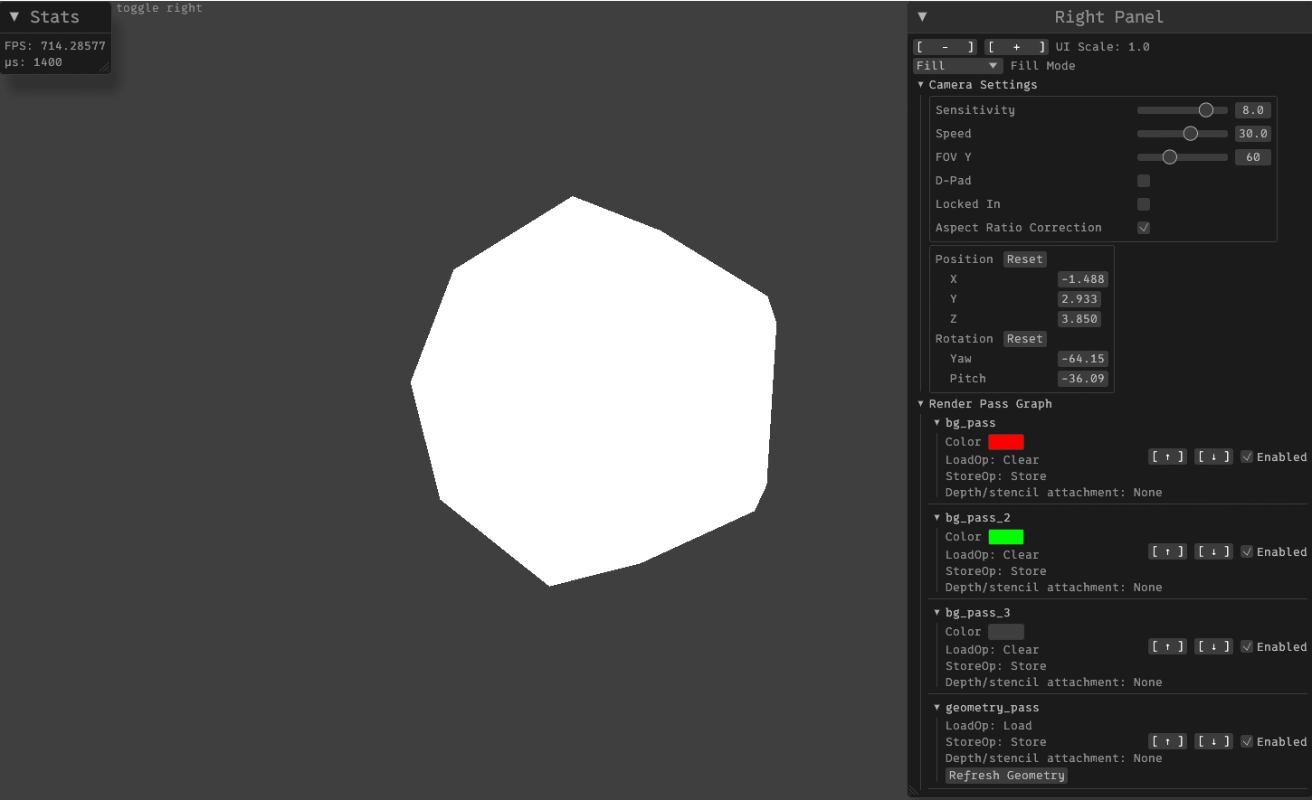Viewport: 1312px width, 800px height.
Task: Click the FOV Y slider handle
Action: pyautogui.click(x=1170, y=157)
